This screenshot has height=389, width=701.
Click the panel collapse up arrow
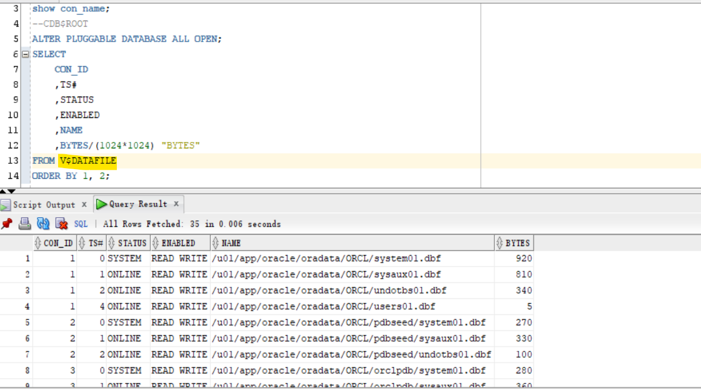tap(4, 190)
